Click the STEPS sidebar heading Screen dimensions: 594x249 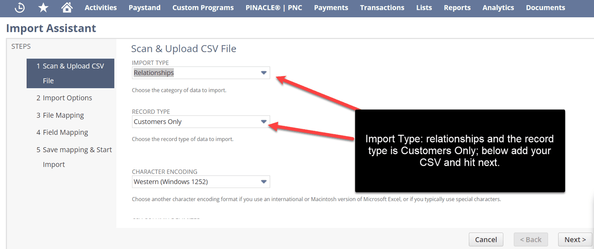pyautogui.click(x=21, y=46)
